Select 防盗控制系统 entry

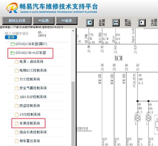pyautogui.click(x=30, y=106)
